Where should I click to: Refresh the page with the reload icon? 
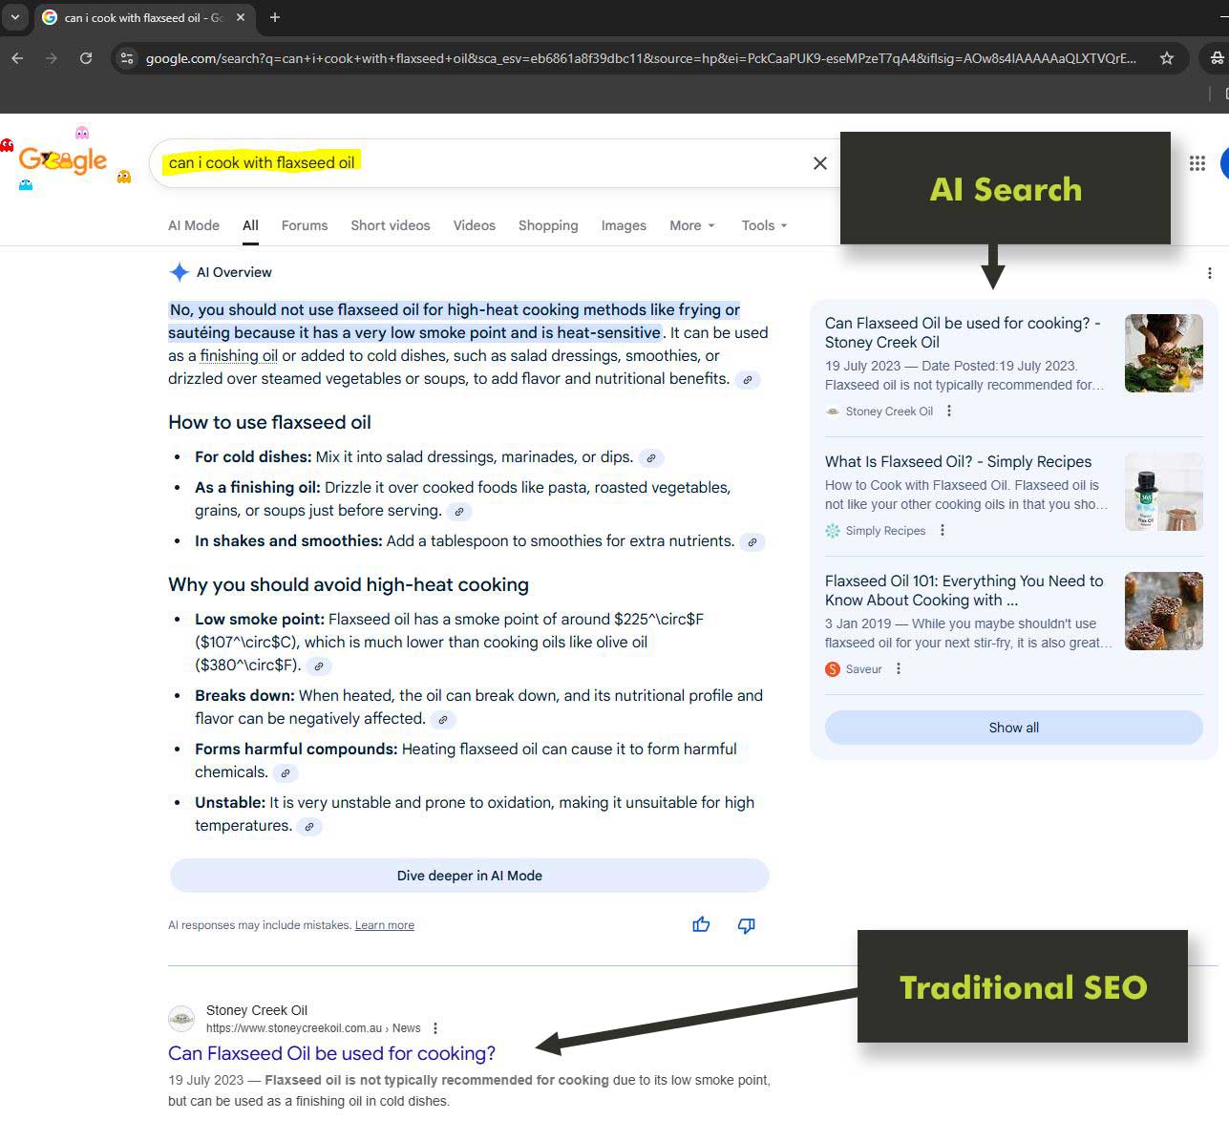pyautogui.click(x=86, y=58)
